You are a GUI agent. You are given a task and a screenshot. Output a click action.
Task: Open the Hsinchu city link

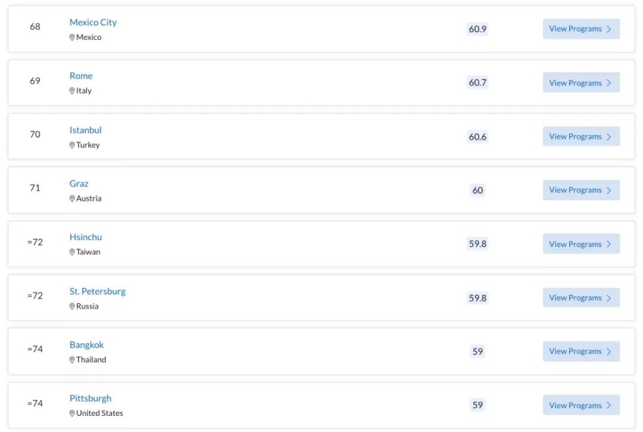(x=86, y=237)
